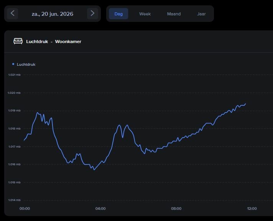Click the living room sofa icon
The width and height of the screenshot is (273, 221).
point(18,41)
